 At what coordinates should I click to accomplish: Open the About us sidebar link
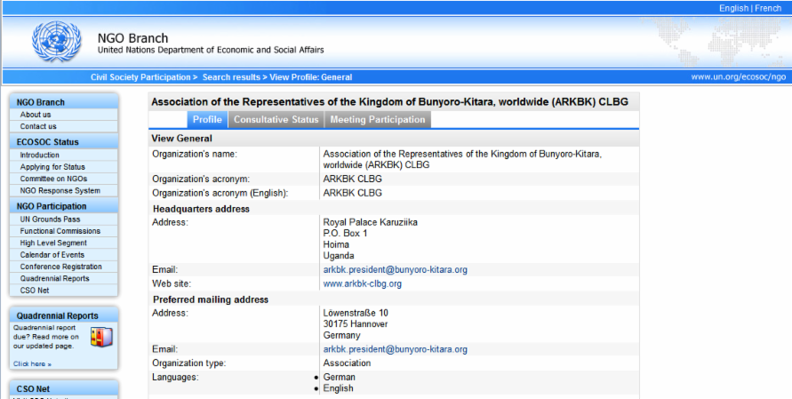click(x=36, y=115)
